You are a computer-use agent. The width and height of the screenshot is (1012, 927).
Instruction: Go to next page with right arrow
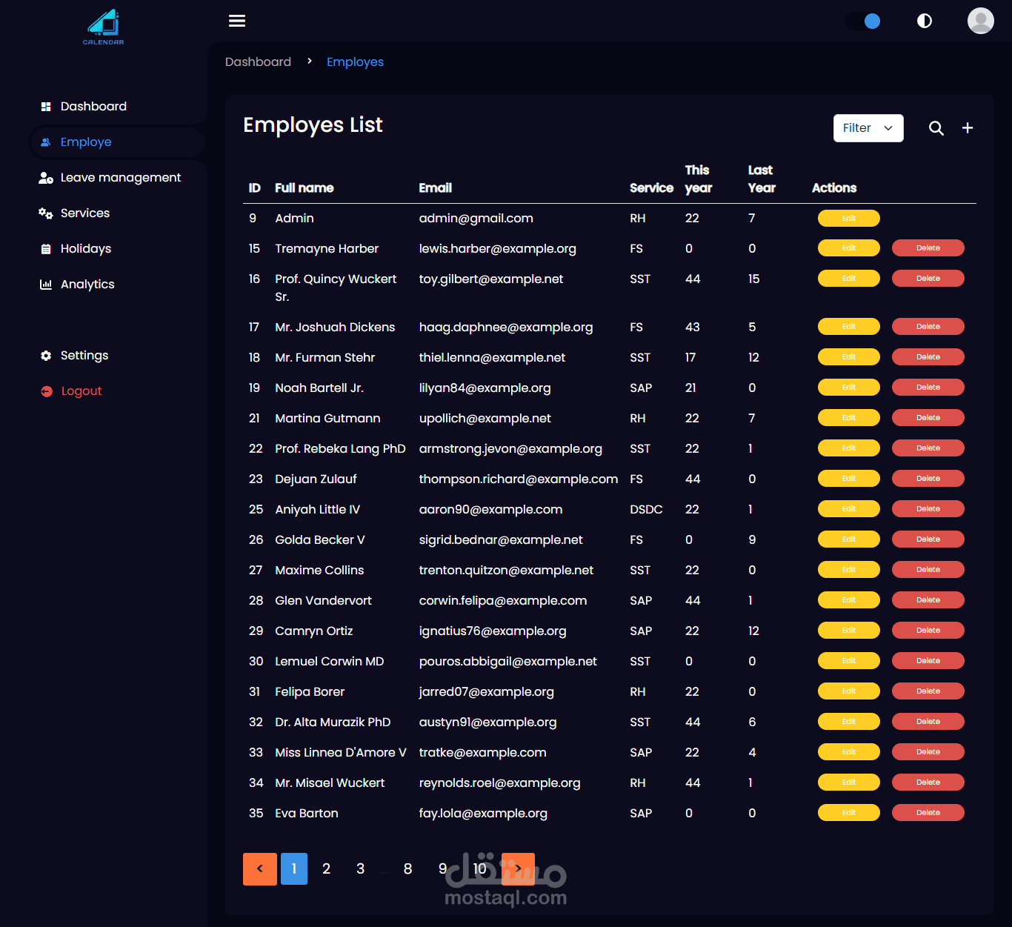(518, 868)
